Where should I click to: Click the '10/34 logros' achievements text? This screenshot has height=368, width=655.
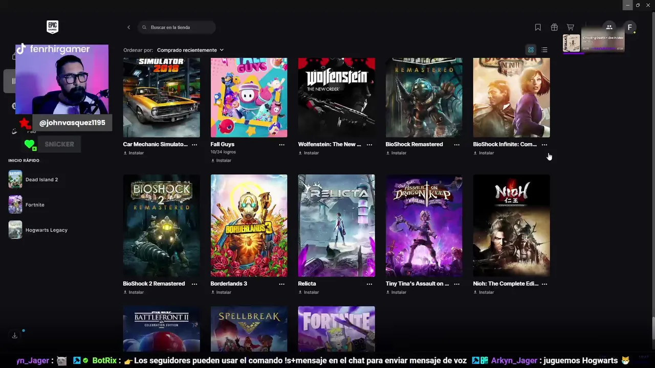[223, 152]
